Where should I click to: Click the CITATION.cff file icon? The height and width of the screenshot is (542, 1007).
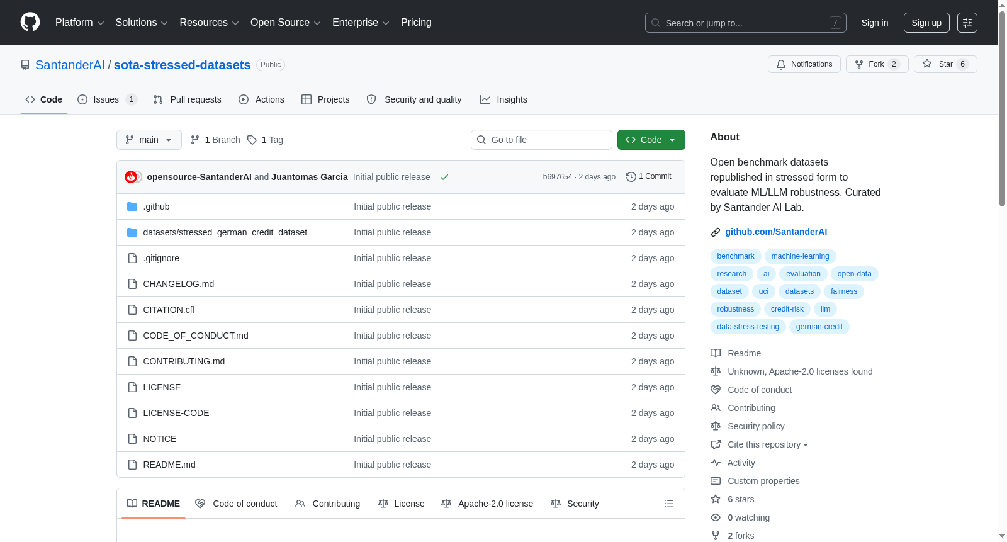point(132,310)
